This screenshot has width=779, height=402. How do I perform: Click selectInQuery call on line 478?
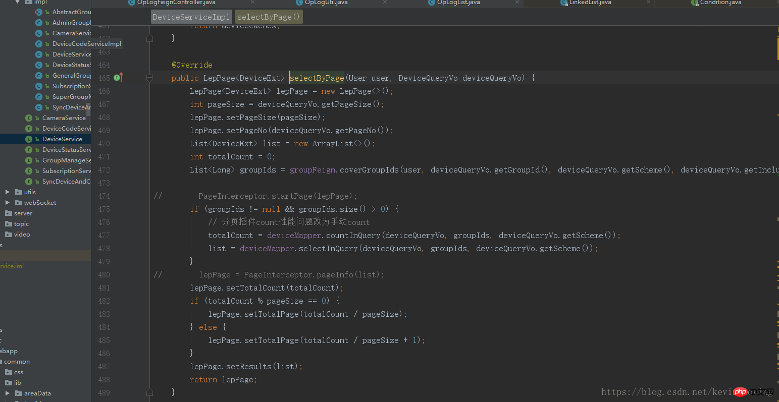[x=328, y=248]
